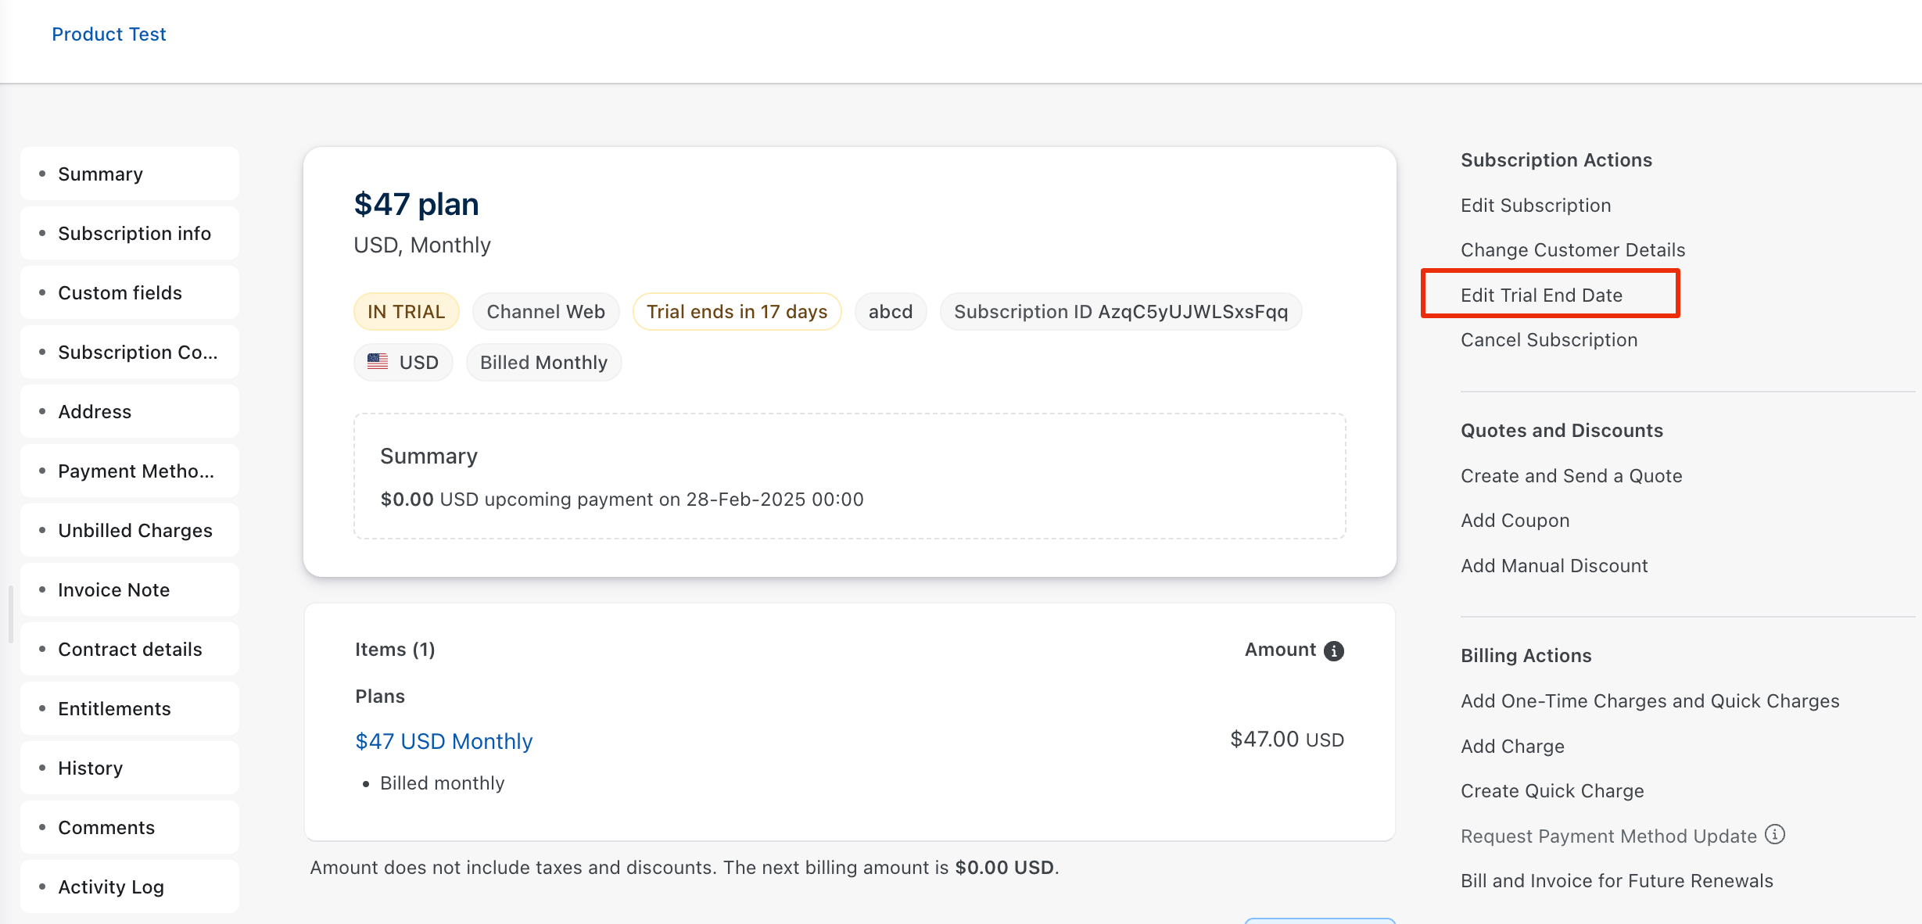The width and height of the screenshot is (1922, 924).
Task: Select Bill and Invoice for Future Renewals
Action: point(1616,880)
